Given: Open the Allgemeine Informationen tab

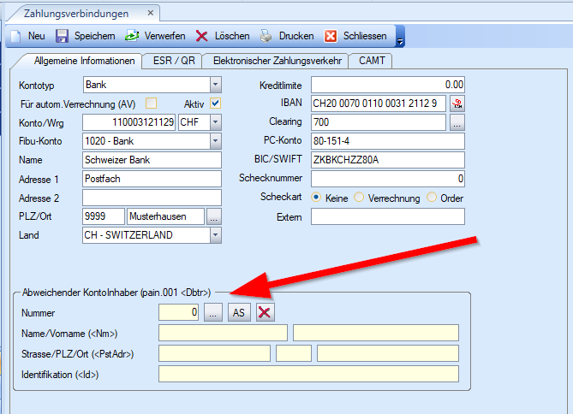Looking at the screenshot, I should (85, 61).
